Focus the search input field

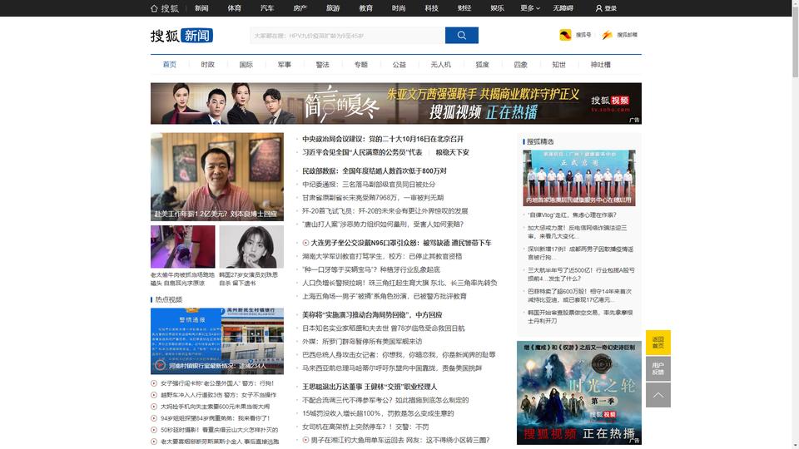point(348,35)
